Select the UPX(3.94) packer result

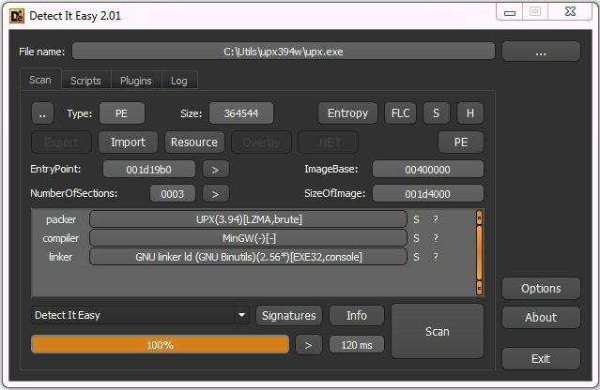[x=248, y=219]
